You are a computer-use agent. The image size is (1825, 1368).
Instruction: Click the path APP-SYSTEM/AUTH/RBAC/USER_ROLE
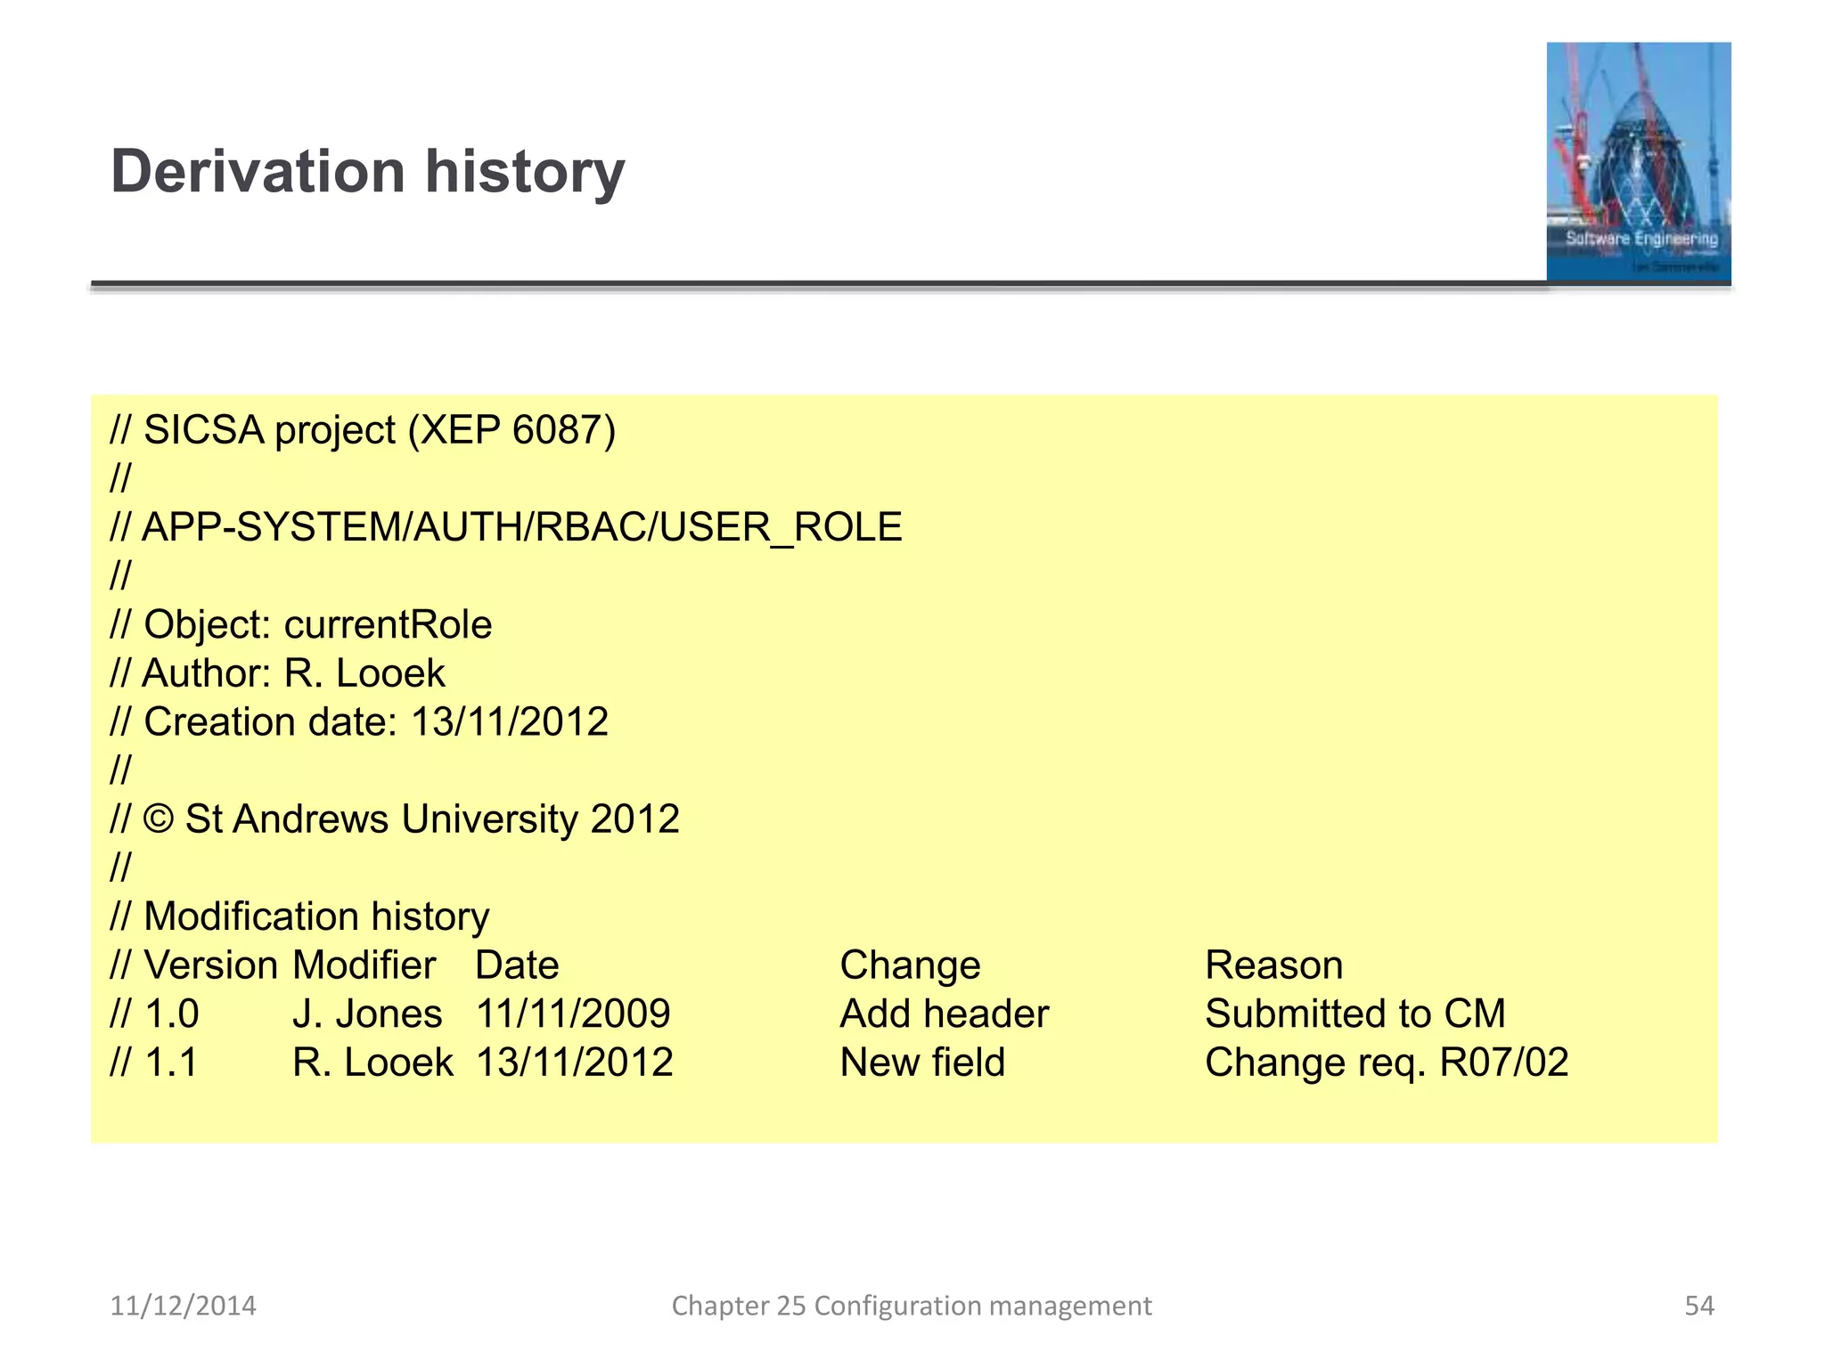[x=522, y=527]
